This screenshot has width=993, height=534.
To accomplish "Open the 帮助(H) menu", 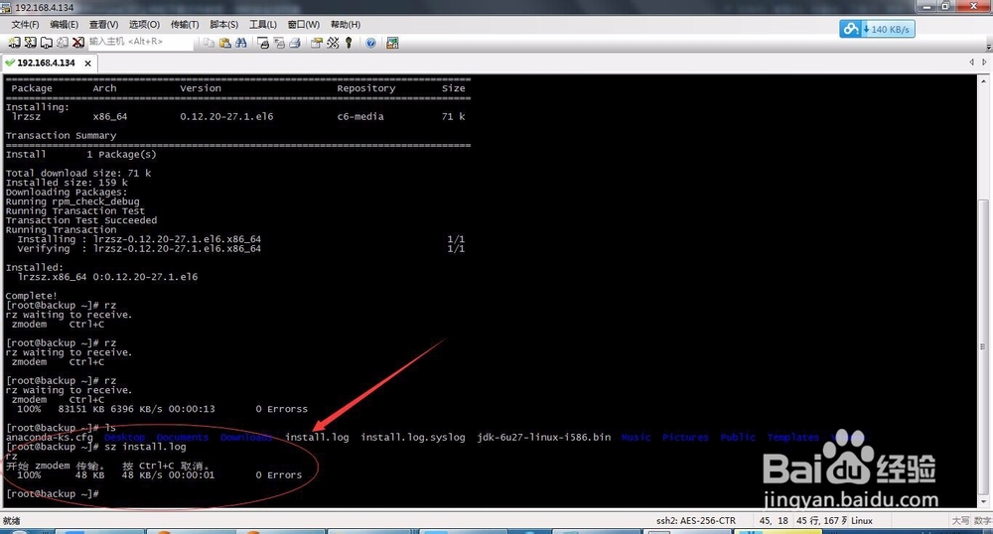I will (346, 24).
